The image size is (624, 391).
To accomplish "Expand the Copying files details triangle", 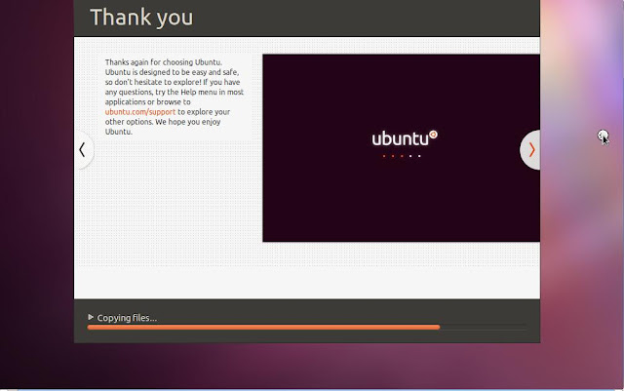I will (91, 317).
